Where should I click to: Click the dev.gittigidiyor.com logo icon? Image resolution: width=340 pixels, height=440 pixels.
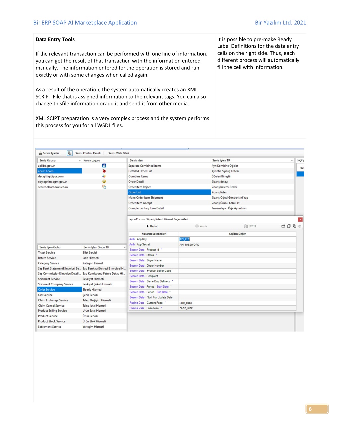[104, 176]
